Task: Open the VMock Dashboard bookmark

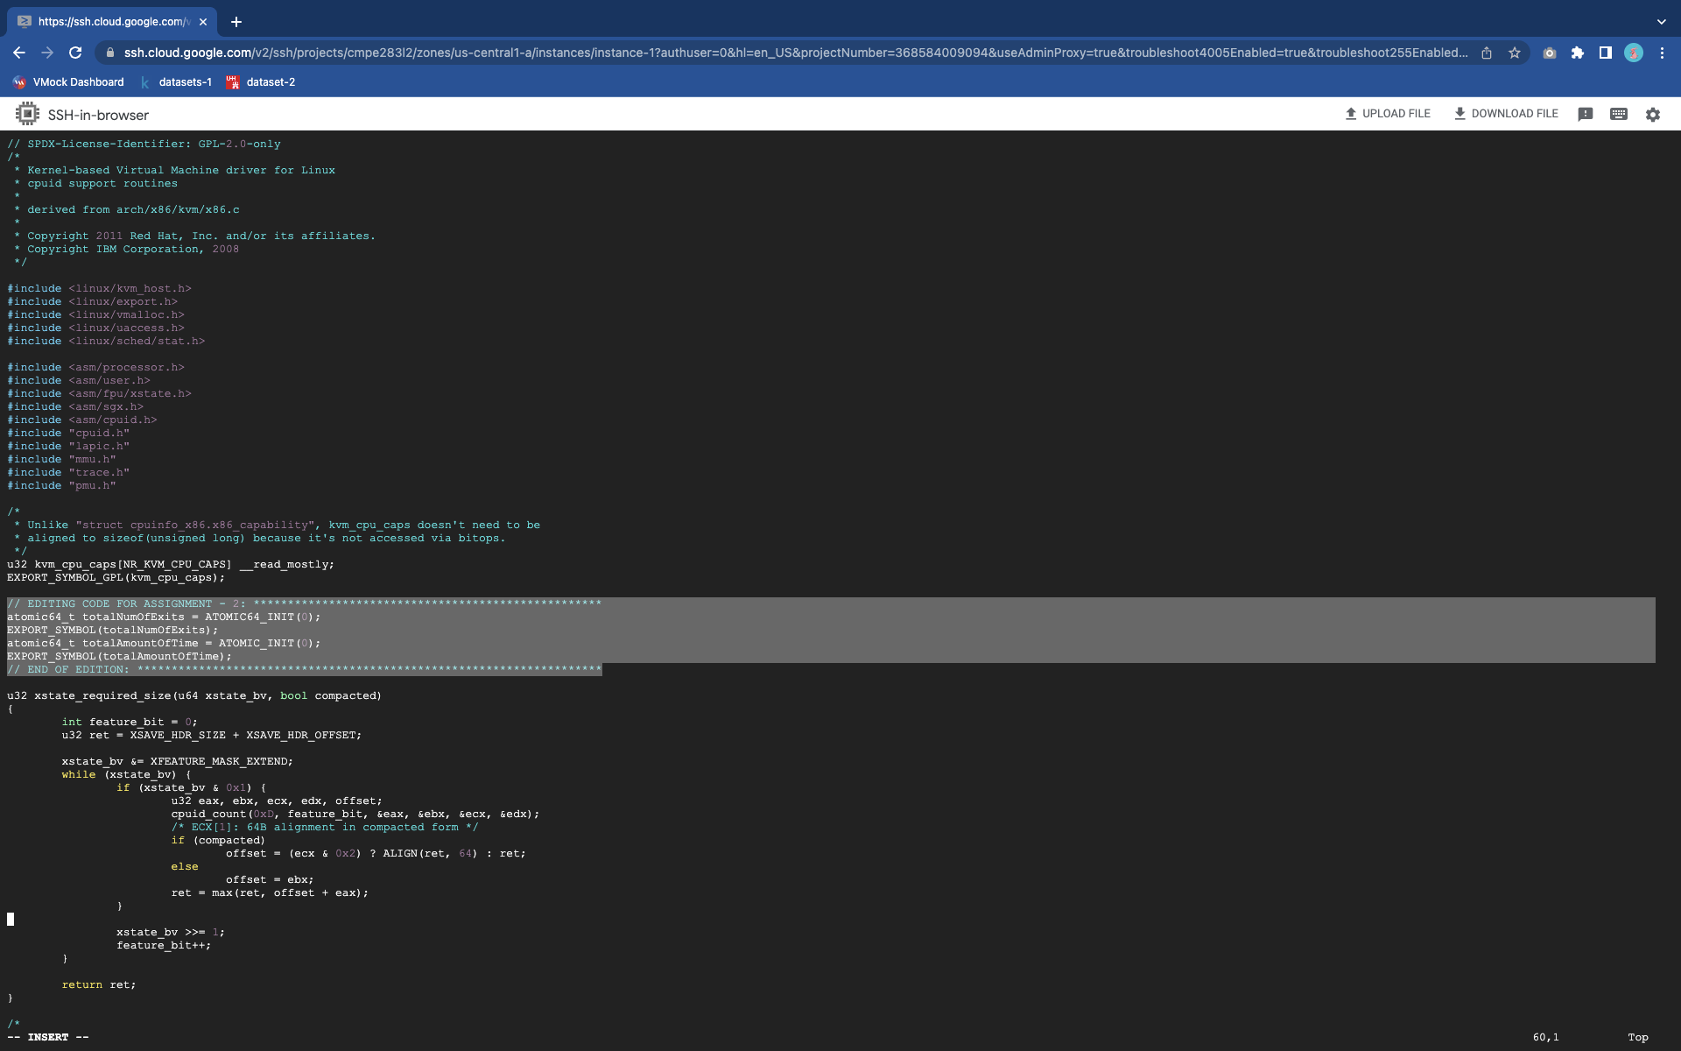Action: point(67,81)
